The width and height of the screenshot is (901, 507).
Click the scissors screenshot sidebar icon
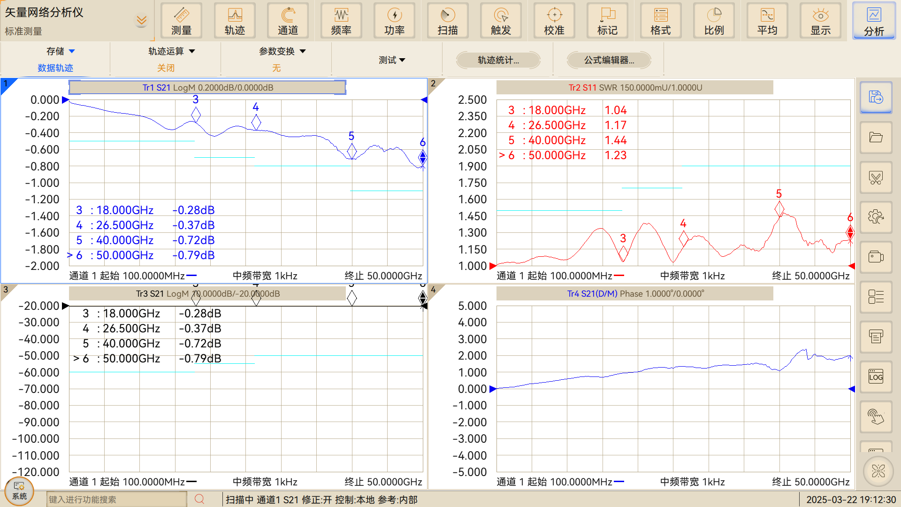point(876,177)
